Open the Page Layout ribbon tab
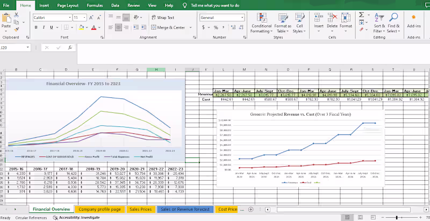430x221 pixels. 68,4
